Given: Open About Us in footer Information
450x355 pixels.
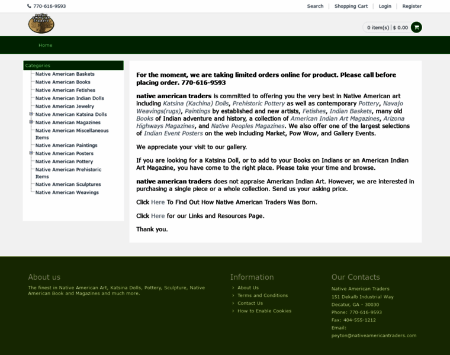Looking at the screenshot, I should point(248,288).
